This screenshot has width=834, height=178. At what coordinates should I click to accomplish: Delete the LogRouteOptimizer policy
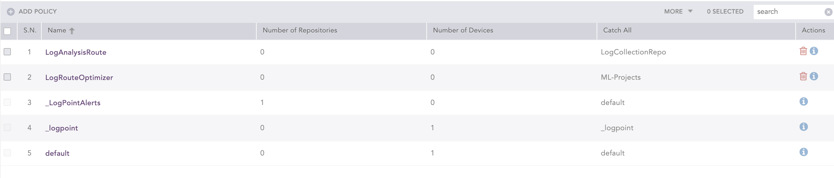coord(803,76)
